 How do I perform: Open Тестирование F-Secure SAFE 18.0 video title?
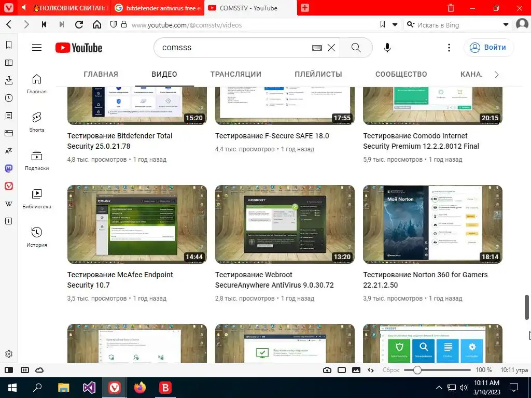272,136
